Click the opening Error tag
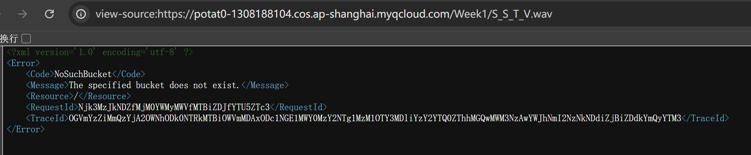751x155 pixels. (23, 63)
